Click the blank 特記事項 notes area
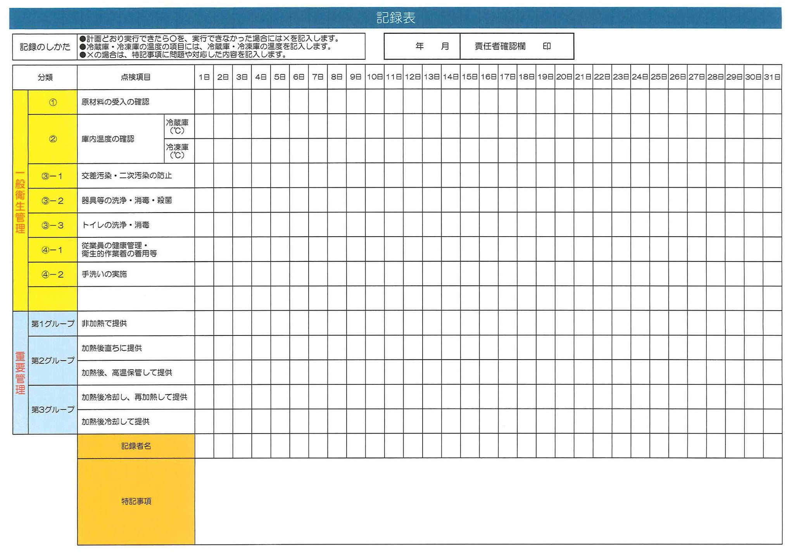Screen dimensions: 794x555 488,501
